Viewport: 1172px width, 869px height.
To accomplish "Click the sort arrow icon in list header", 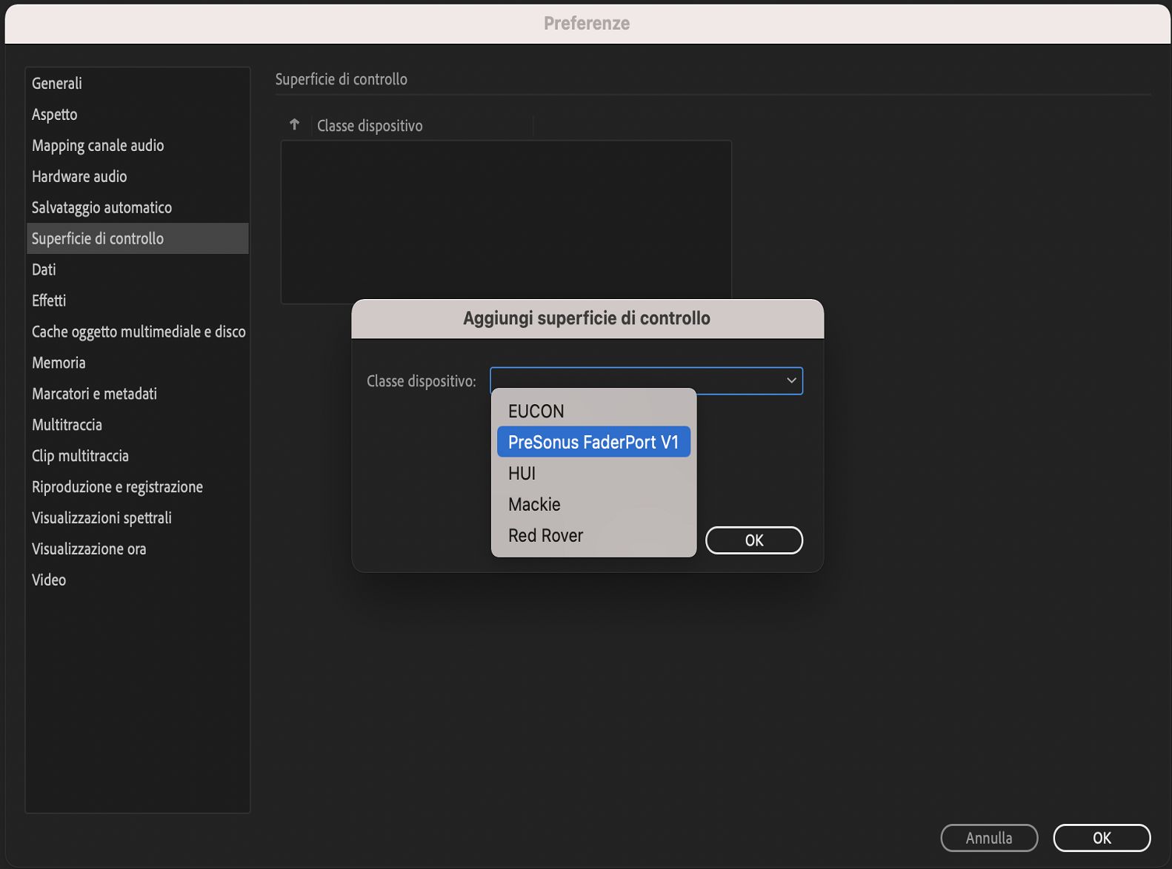I will [295, 124].
